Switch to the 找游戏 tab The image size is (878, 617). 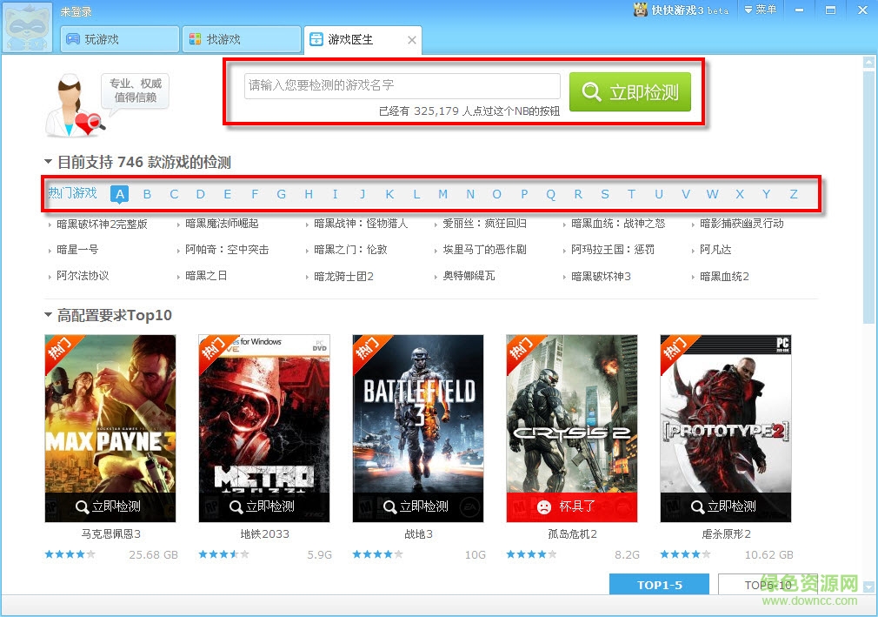pos(242,40)
